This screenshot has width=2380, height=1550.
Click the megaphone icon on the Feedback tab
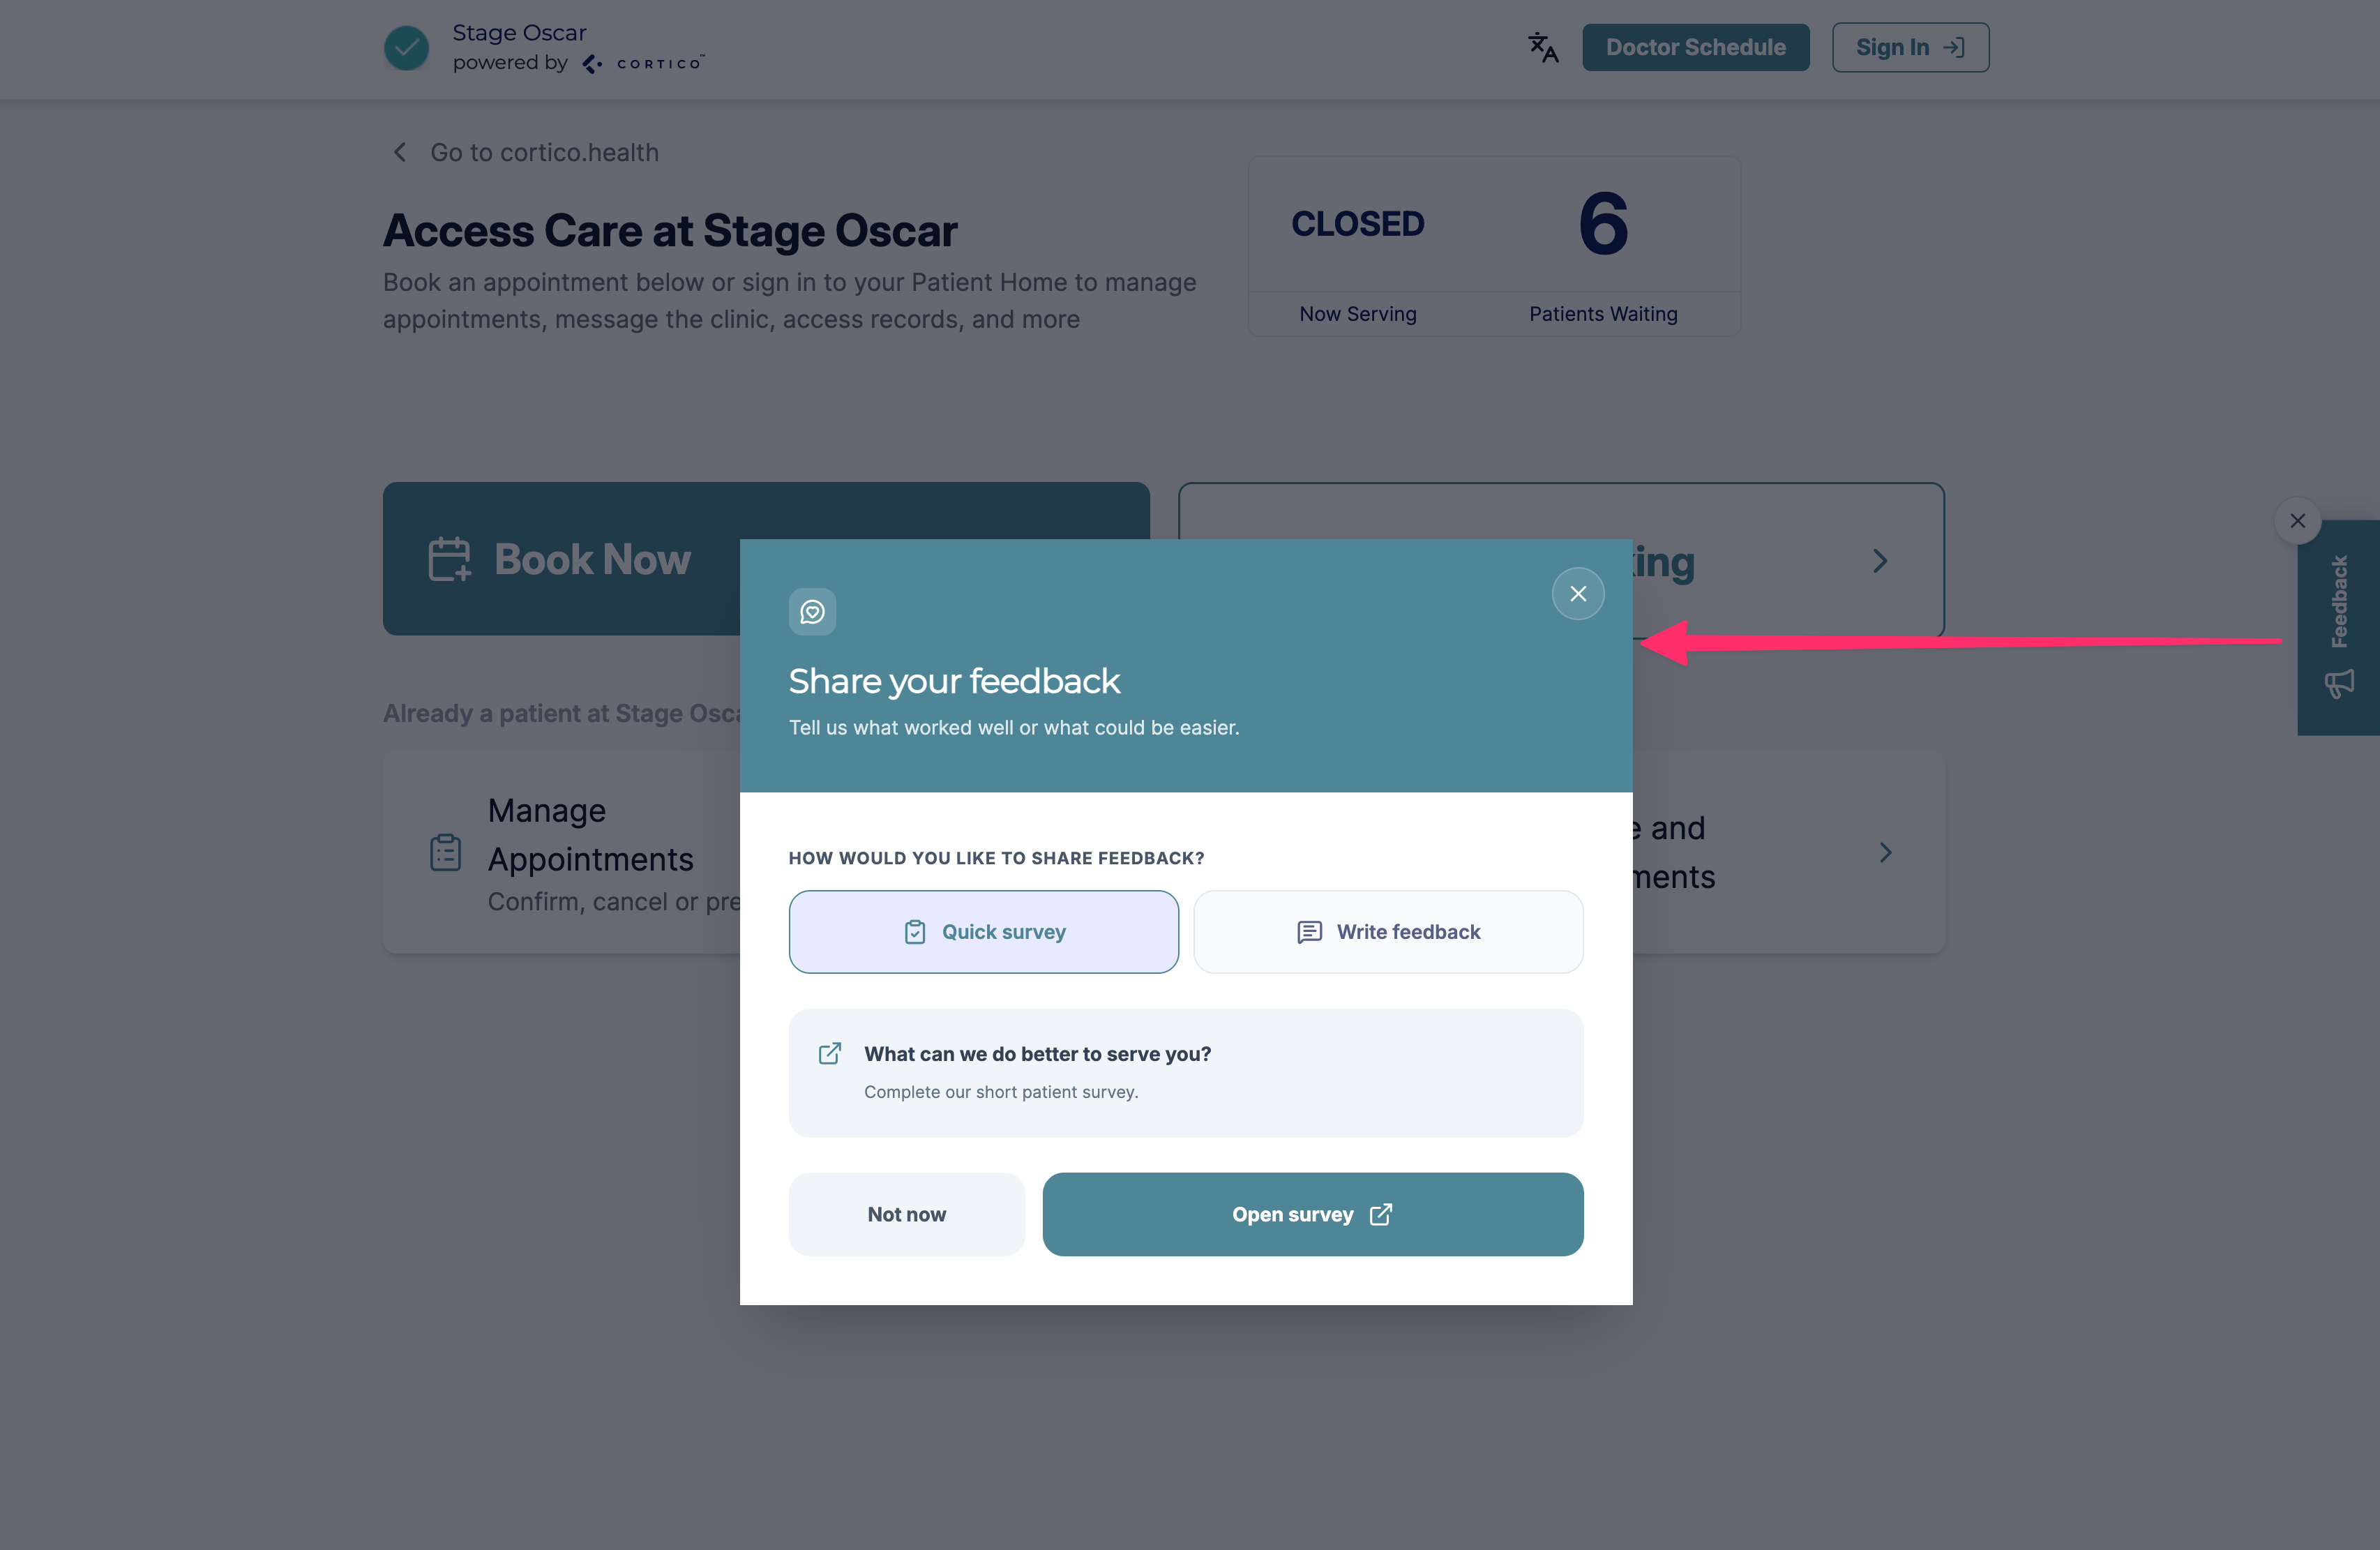click(x=2339, y=684)
